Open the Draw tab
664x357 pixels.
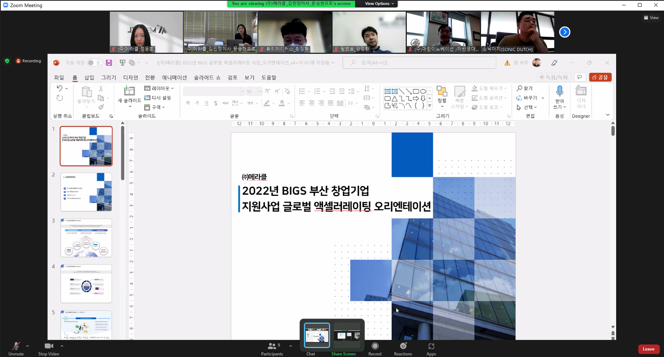(109, 77)
